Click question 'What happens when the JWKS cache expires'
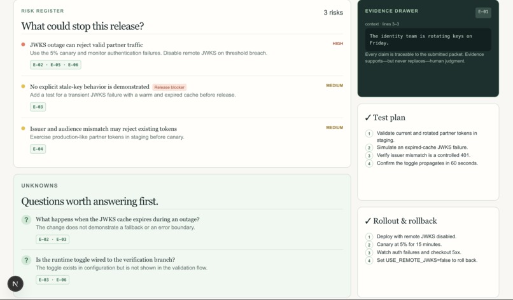 click(x=118, y=219)
